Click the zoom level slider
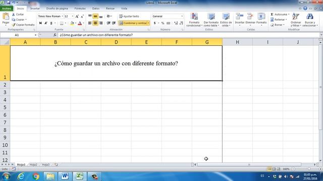Image resolution: width=323 pixels, height=181 pixels. click(x=309, y=169)
